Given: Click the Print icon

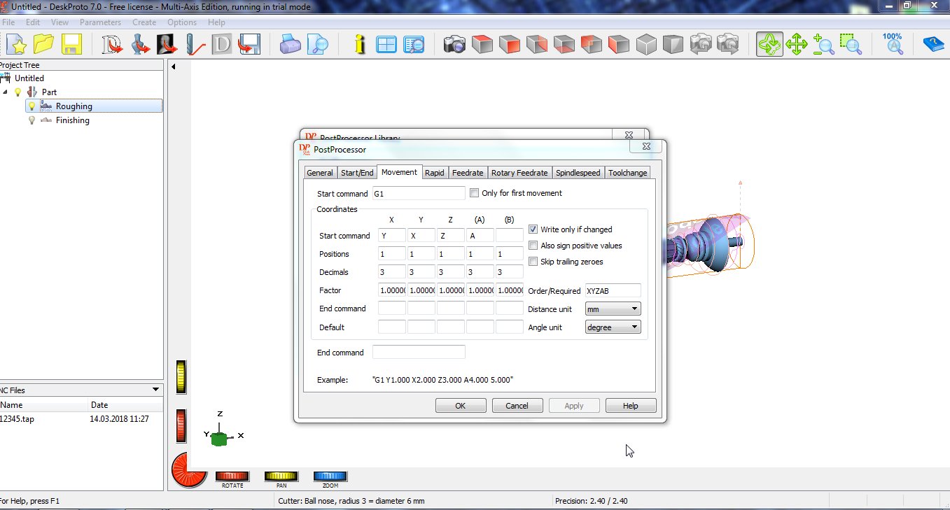Looking at the screenshot, I should pos(290,45).
